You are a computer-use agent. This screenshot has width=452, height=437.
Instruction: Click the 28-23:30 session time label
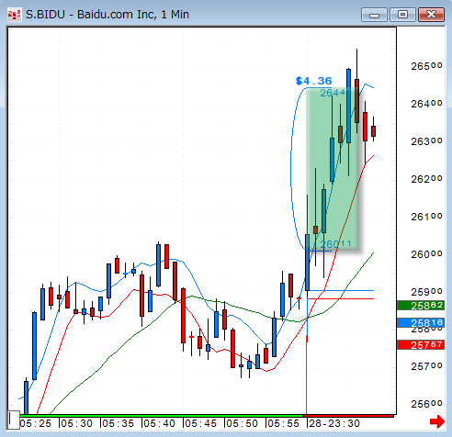click(x=334, y=423)
